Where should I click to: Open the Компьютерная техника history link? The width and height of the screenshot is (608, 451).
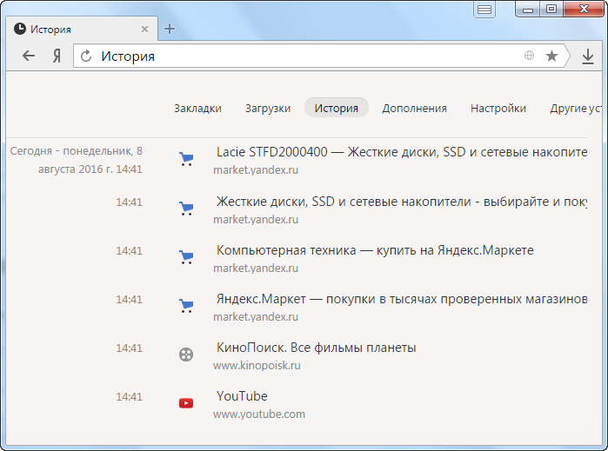point(375,250)
